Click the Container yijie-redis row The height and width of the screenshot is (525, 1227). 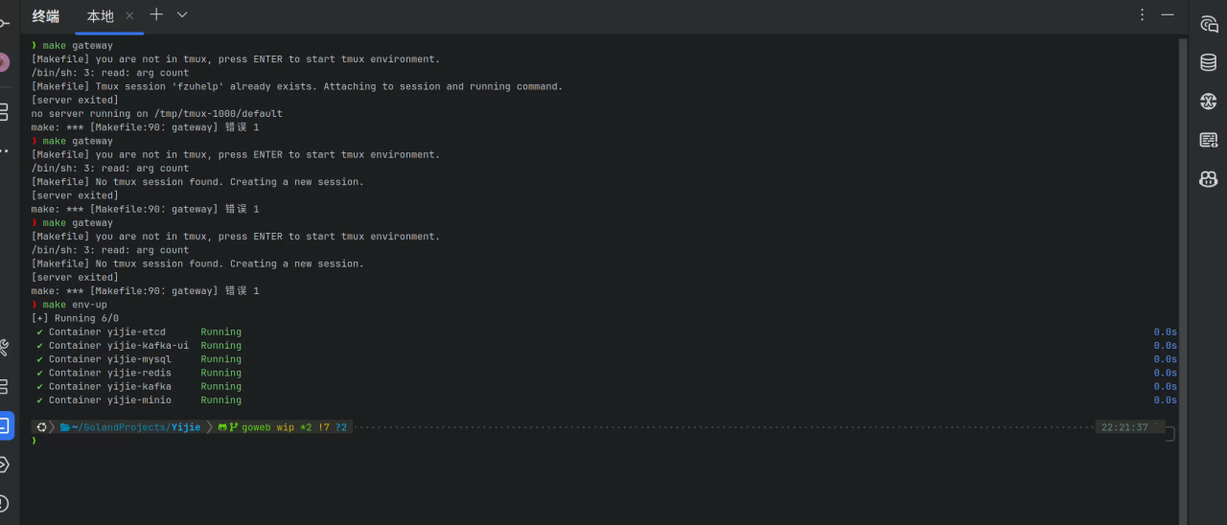[x=139, y=373]
